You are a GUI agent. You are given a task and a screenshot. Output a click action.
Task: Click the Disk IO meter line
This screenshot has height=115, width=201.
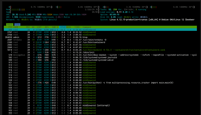pos(124,17)
